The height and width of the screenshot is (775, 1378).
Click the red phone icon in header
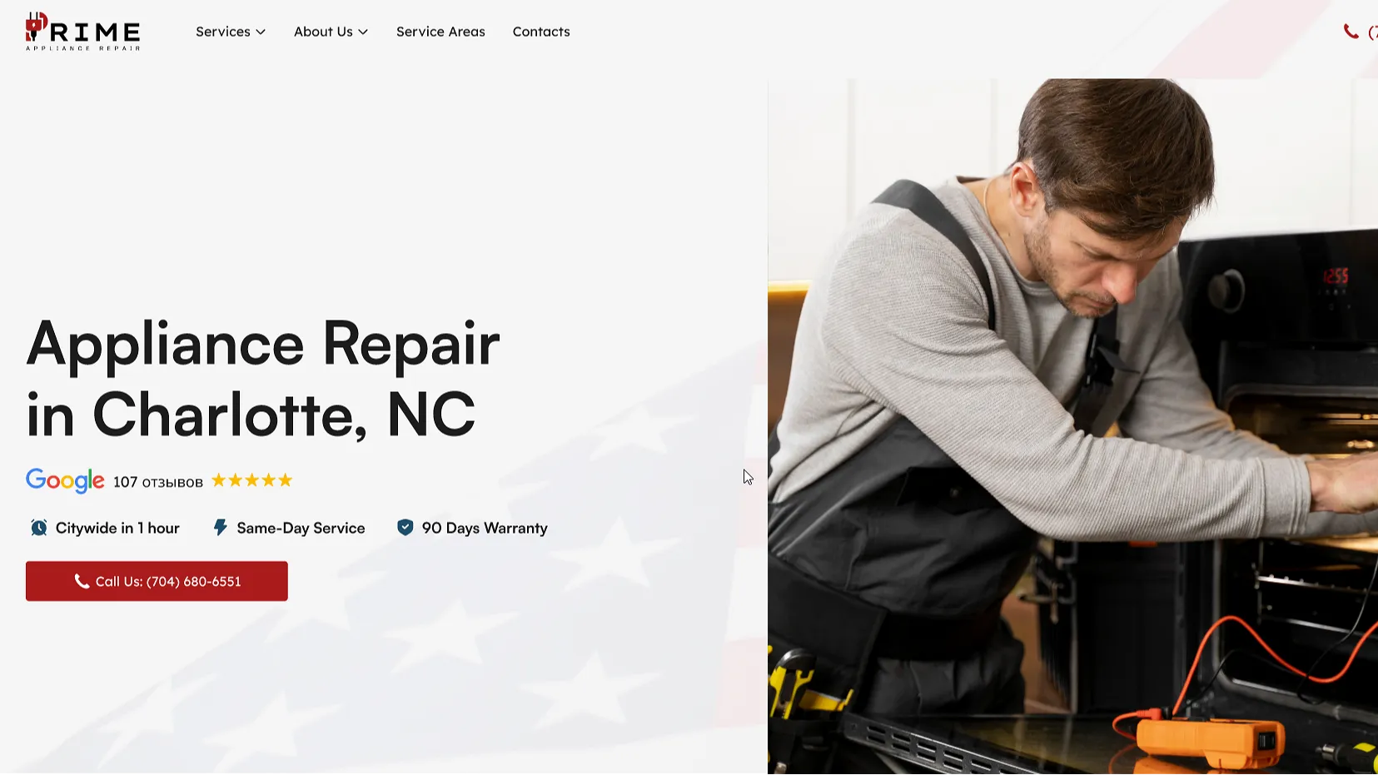(x=1351, y=32)
